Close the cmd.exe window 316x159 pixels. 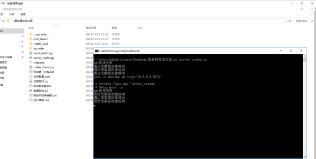301,51
